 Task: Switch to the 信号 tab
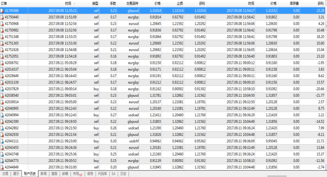pyautogui.click(x=90, y=174)
